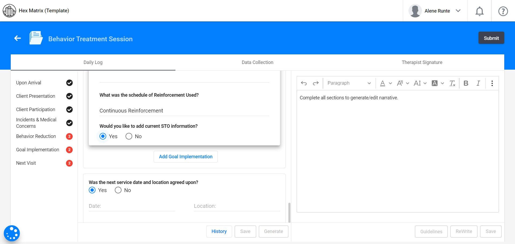Expand the Paragraph style dropdown
515x244 pixels.
tap(349, 83)
